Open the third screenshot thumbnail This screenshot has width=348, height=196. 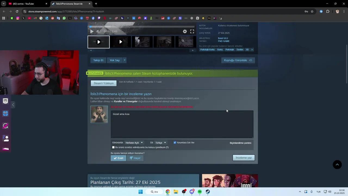click(x=142, y=42)
